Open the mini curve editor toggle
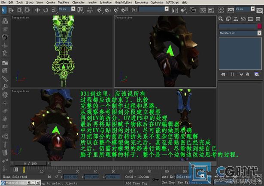This screenshot has width=264, height=186. pos(15,169)
